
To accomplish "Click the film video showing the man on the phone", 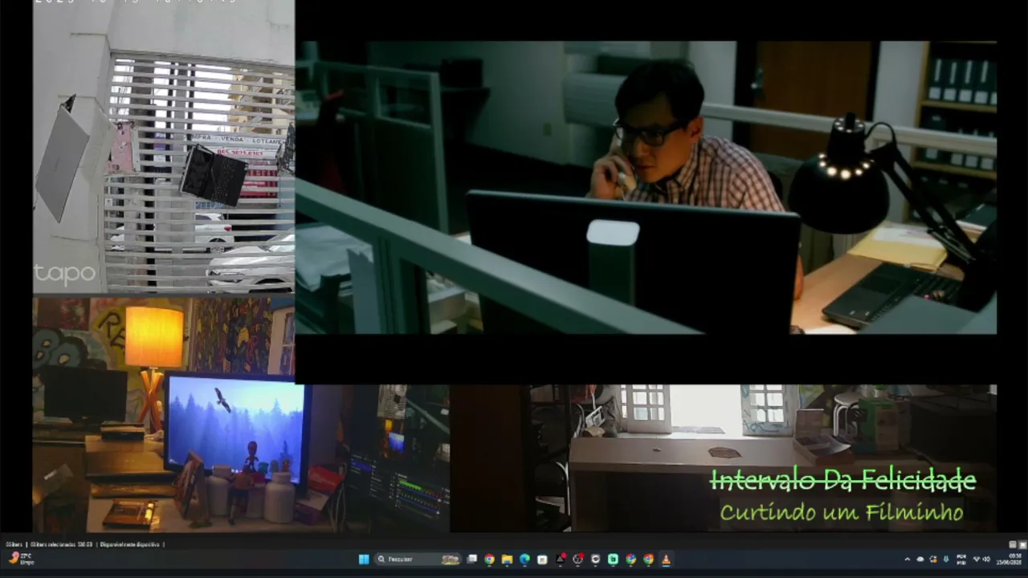I will click(646, 187).
